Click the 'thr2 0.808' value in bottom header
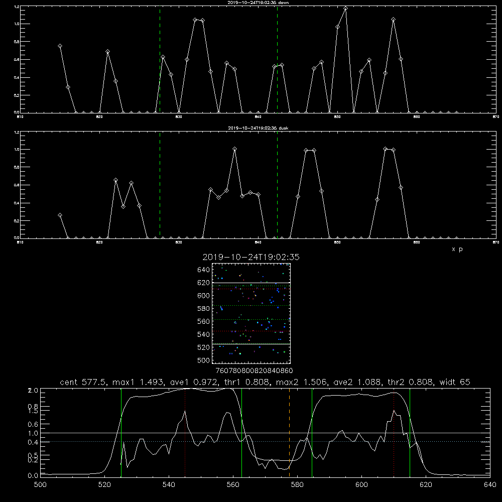Screen dimensions: 502x502 pos(411,382)
